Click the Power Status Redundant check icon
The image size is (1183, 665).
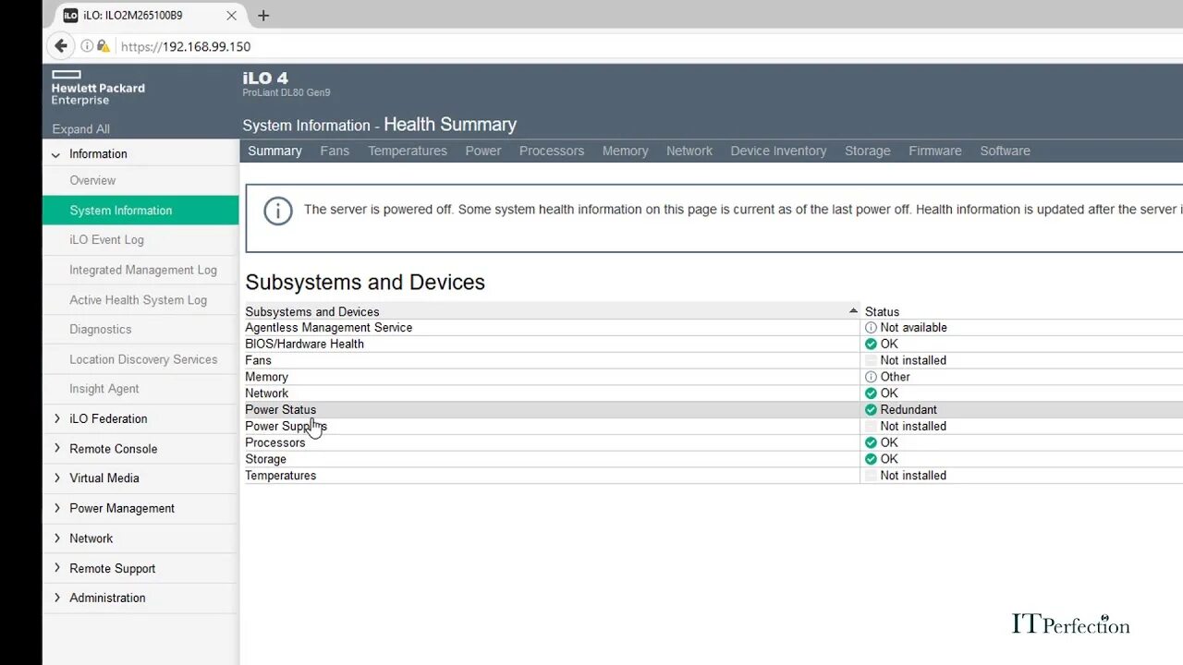click(871, 410)
